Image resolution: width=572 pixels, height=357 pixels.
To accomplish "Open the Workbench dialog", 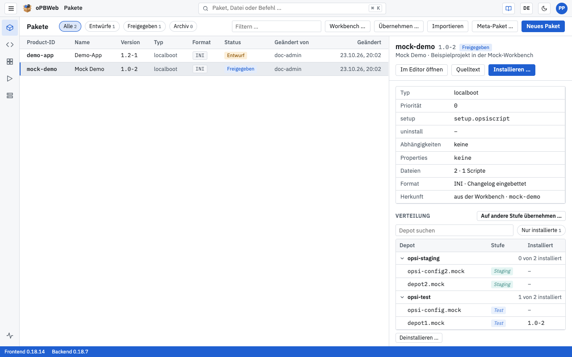I will pyautogui.click(x=348, y=26).
